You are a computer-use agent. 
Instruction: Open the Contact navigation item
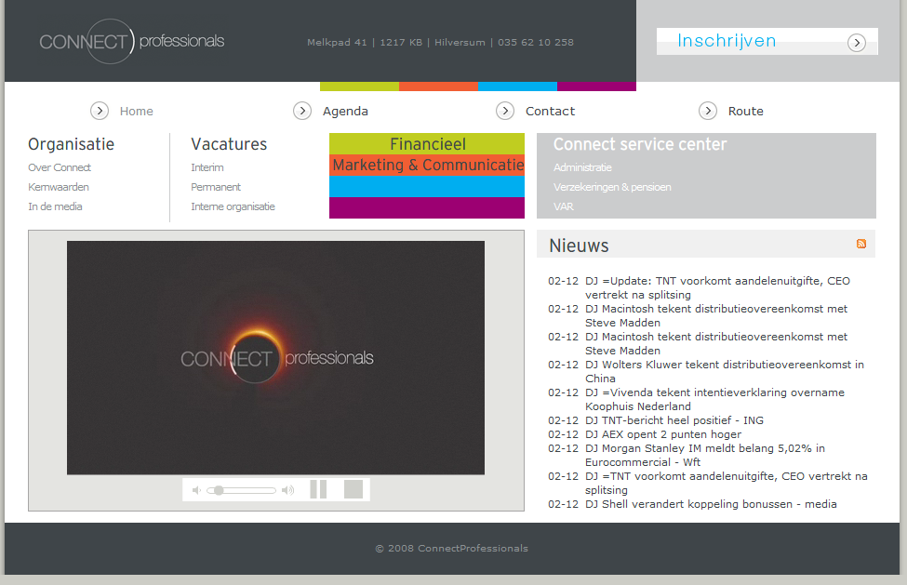coord(550,111)
